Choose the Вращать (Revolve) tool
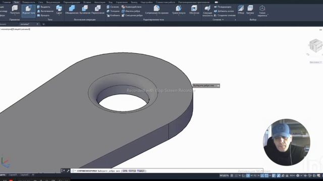Viewport: 323px width, 181px height. (43, 16)
